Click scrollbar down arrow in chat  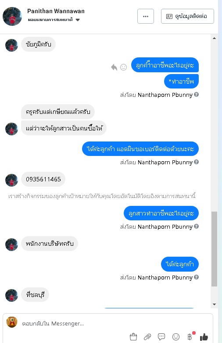point(215,304)
